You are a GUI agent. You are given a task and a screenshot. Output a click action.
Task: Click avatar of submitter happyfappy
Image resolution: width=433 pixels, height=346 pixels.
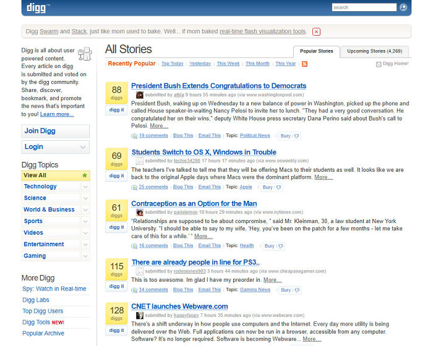(140, 316)
